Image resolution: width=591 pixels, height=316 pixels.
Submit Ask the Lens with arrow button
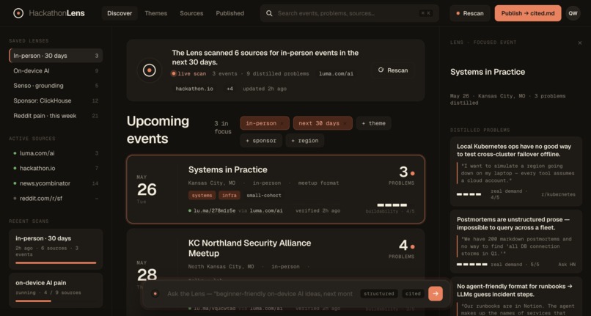click(436, 293)
